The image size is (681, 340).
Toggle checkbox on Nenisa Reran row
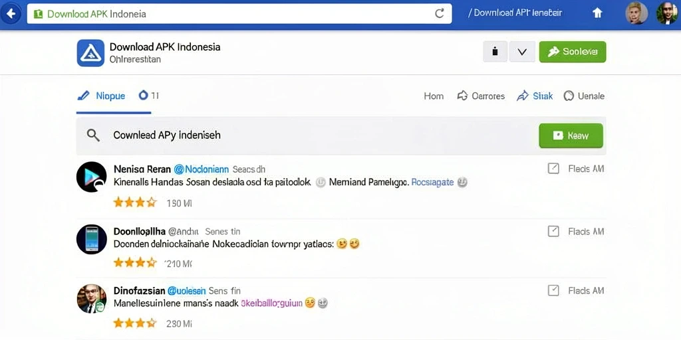(x=553, y=169)
